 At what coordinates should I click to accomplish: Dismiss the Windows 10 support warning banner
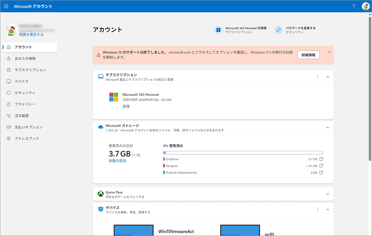329,52
